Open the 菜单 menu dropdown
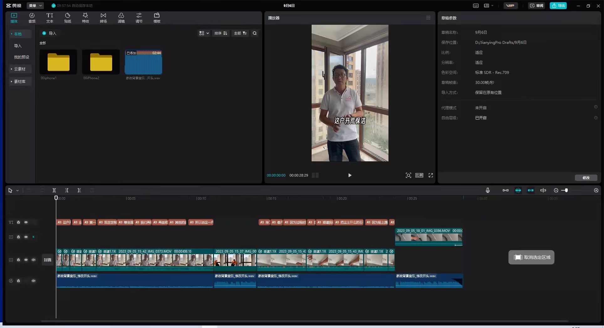 (35, 6)
